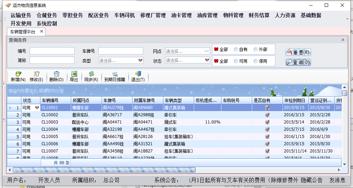The height and width of the screenshot is (188, 353).
Task: Open the 状态 dropdown
Action: point(207,60)
